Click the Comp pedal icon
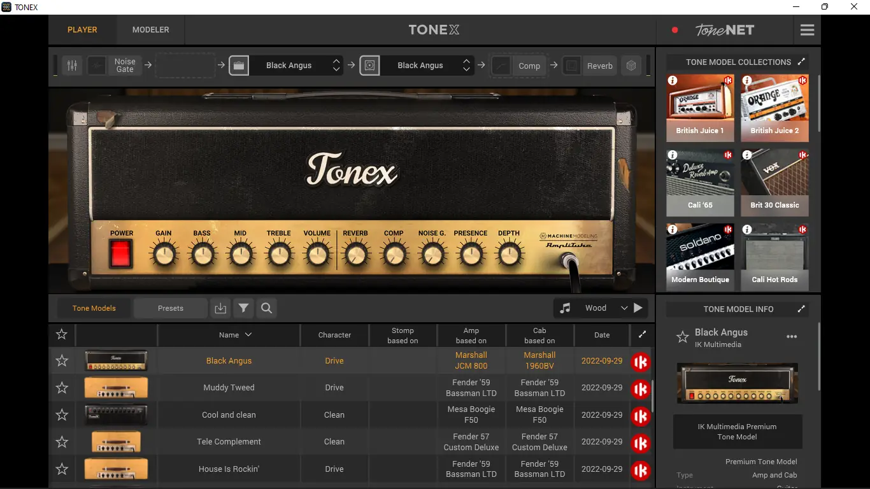Screen dimensions: 870x489 click(x=501, y=65)
